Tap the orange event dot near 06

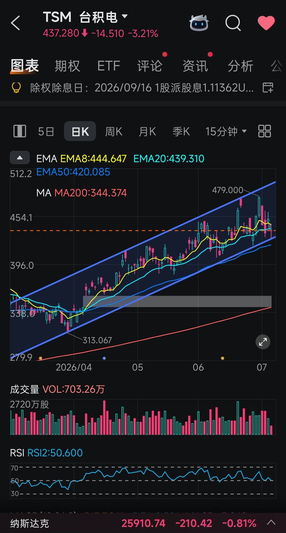click(x=222, y=358)
